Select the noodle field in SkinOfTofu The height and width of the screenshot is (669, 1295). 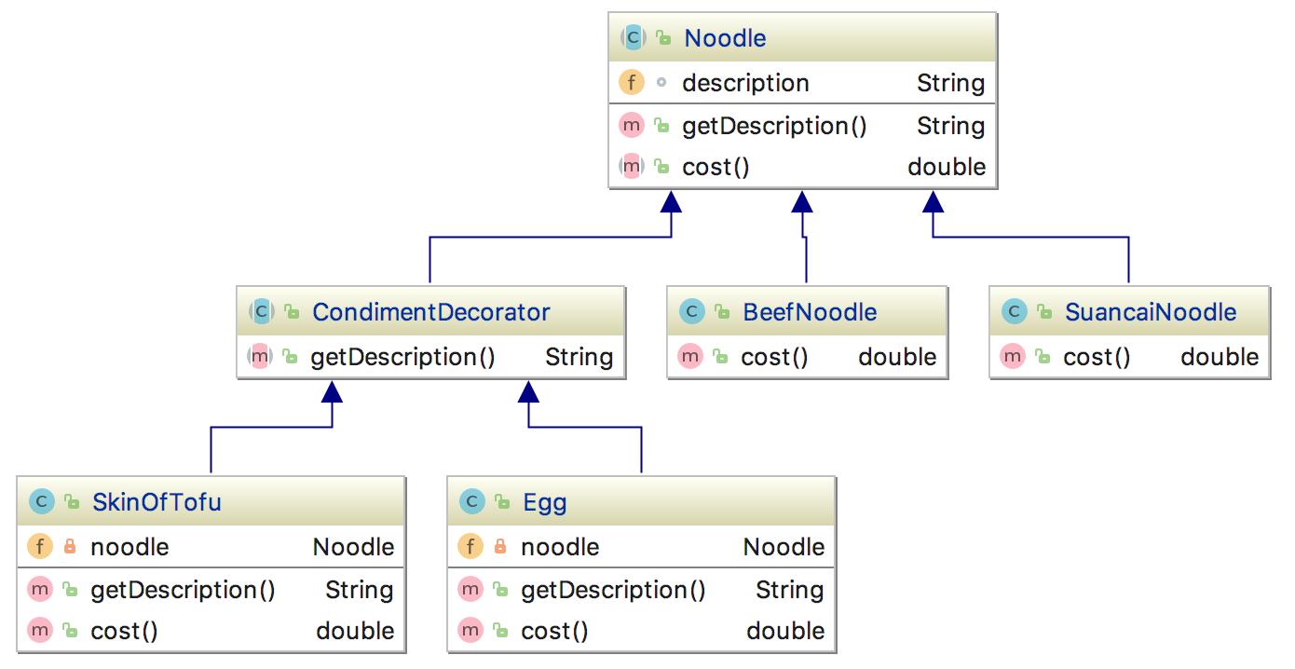129,547
